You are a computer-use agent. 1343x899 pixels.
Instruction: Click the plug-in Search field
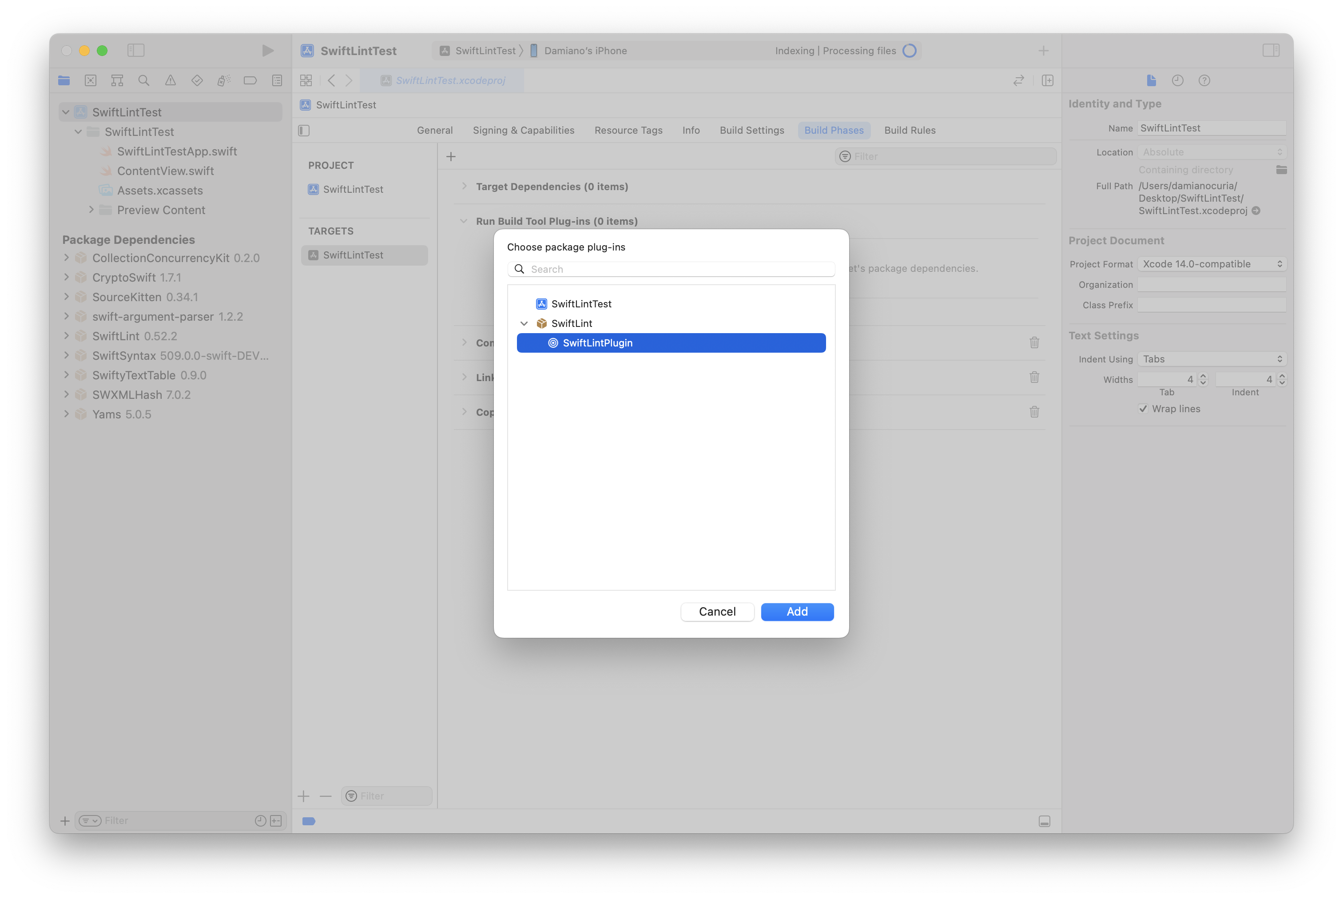(x=671, y=269)
